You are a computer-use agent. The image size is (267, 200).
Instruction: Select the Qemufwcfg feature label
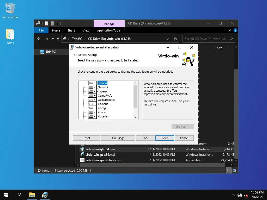pos(105,96)
